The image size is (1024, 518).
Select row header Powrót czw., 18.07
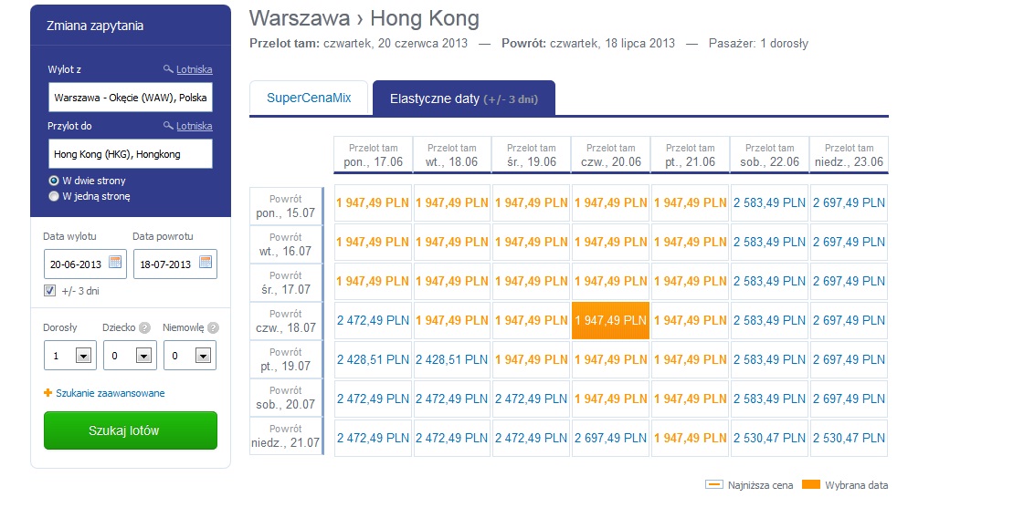[x=286, y=321]
